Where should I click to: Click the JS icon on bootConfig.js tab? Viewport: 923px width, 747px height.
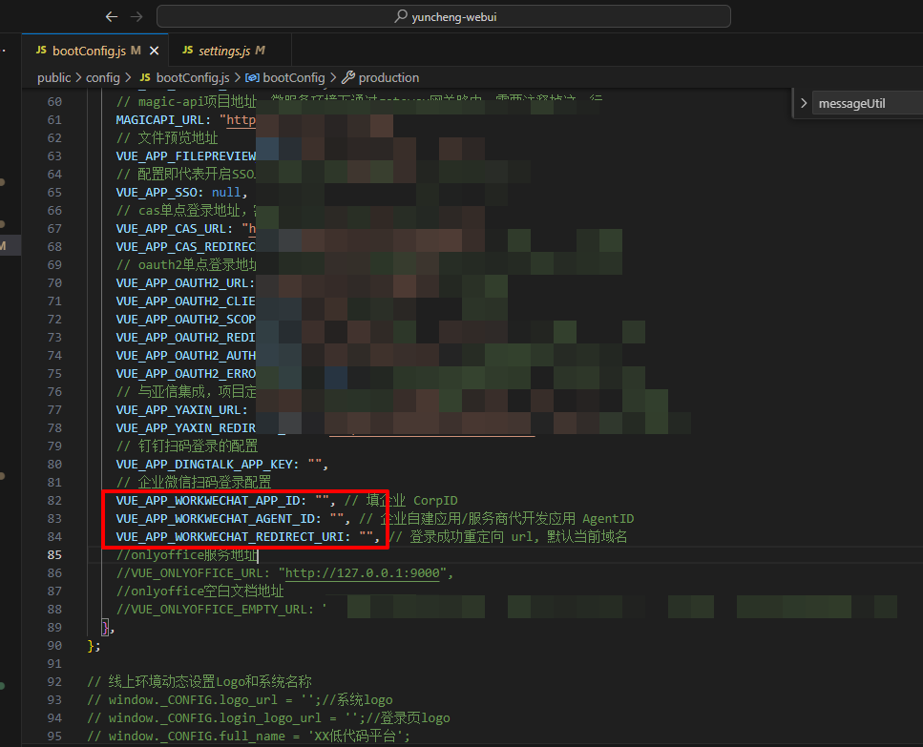[x=41, y=50]
